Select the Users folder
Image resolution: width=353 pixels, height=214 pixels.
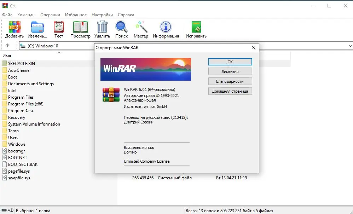tap(13, 138)
